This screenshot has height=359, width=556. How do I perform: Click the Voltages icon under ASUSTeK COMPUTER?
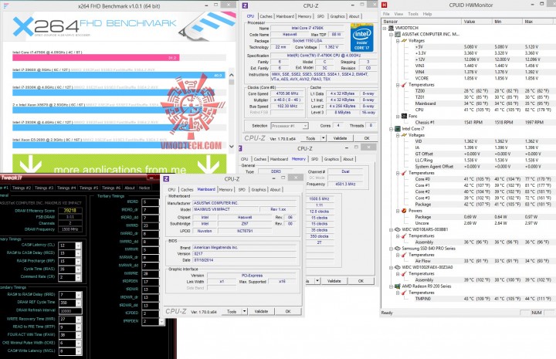404,41
